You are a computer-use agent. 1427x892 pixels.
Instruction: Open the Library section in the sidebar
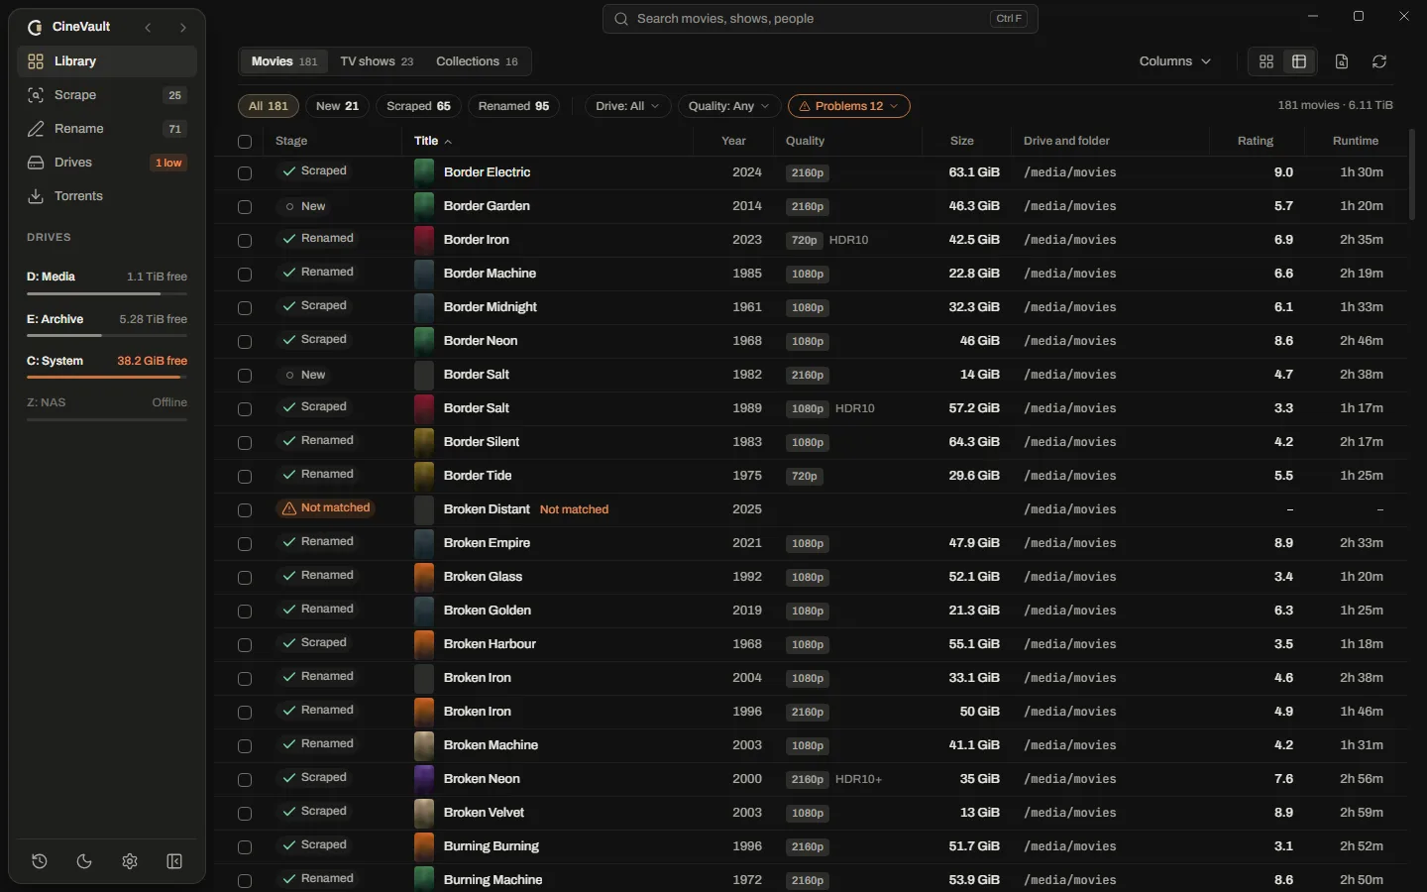[x=107, y=61]
